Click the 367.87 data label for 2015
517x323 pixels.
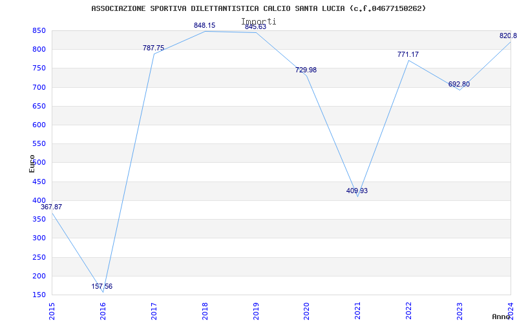click(51, 207)
